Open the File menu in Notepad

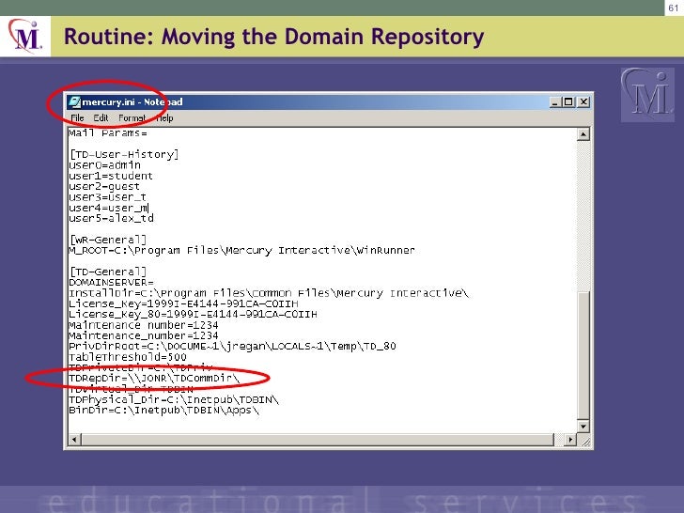click(x=77, y=118)
